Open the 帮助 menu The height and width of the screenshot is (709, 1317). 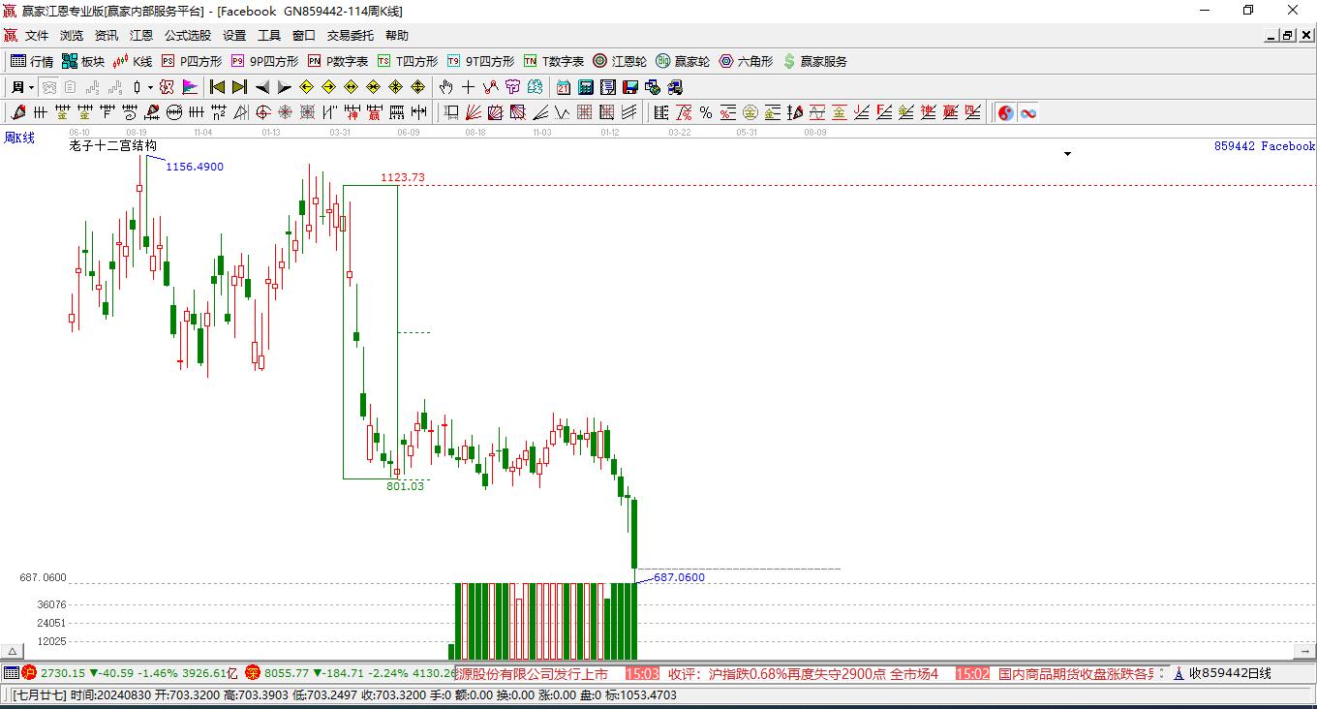397,36
